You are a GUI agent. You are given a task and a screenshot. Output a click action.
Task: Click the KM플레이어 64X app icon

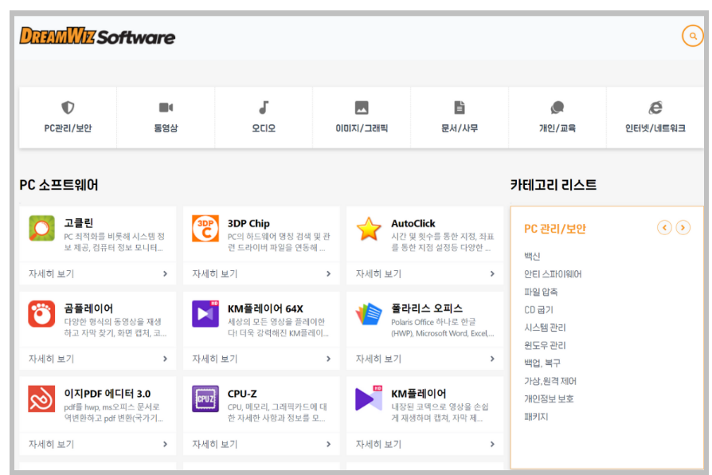click(x=205, y=314)
